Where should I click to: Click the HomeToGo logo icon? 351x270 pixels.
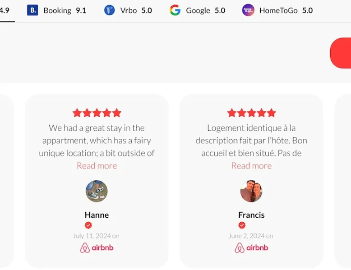pos(248,10)
